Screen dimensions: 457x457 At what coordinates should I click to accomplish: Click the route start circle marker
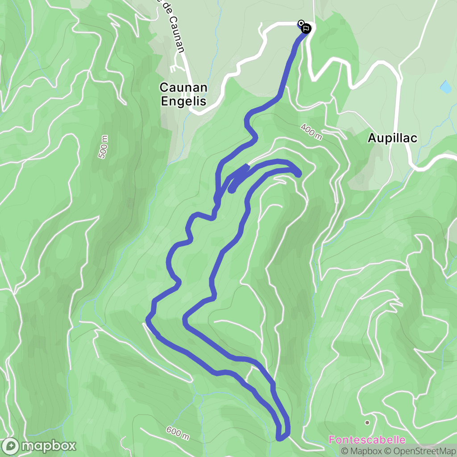point(301,23)
